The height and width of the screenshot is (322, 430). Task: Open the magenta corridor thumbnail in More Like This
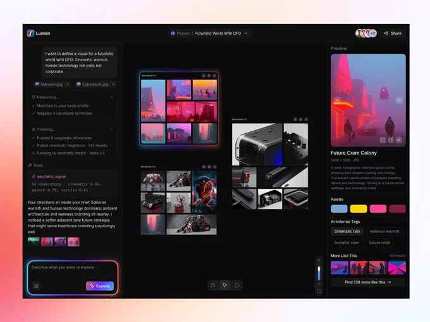(397, 268)
